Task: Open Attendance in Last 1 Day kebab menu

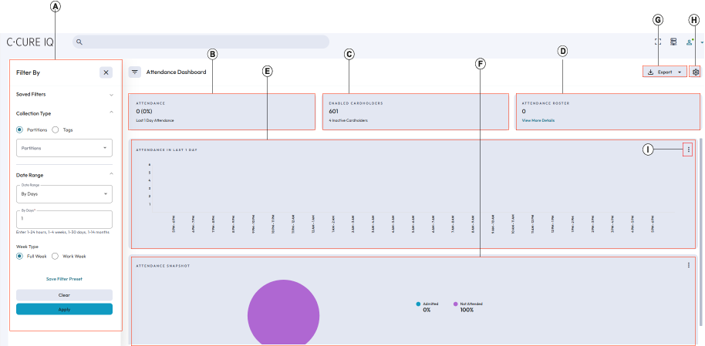Action: [688, 149]
